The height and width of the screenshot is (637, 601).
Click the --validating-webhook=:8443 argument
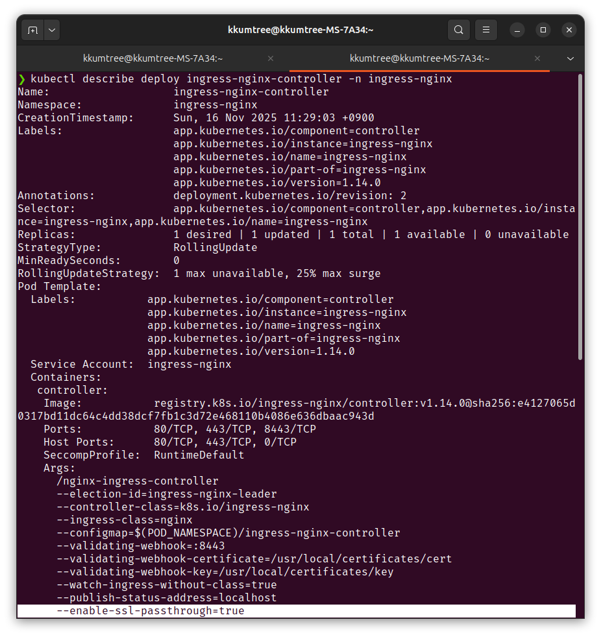[x=141, y=546]
